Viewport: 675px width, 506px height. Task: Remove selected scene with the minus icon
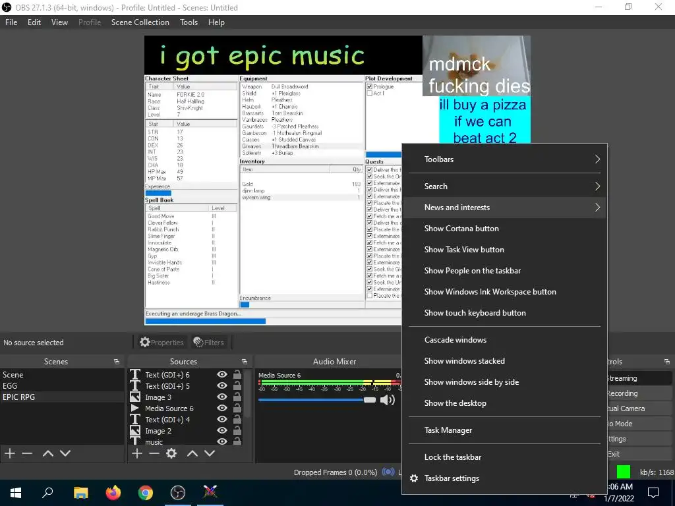click(27, 453)
